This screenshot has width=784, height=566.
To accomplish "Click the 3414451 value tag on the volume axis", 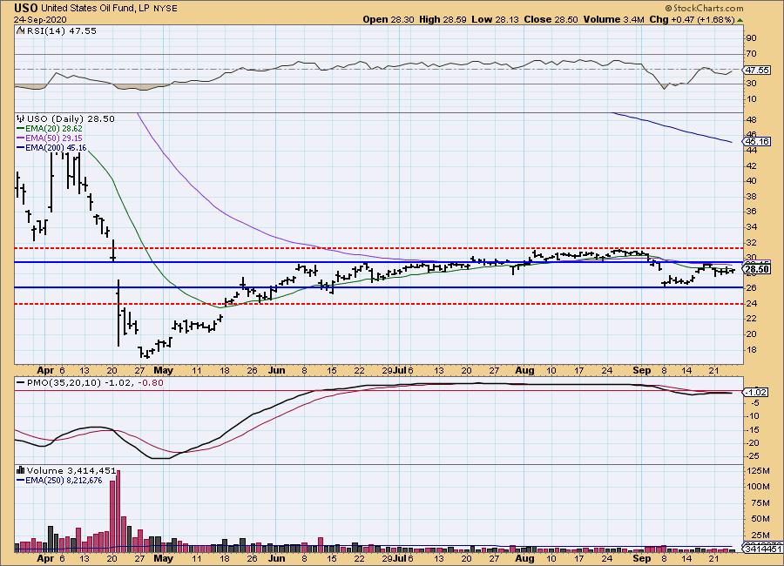I will tap(763, 549).
